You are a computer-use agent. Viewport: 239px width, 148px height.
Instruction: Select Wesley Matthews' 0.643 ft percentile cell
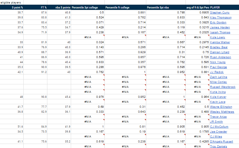click(x=125, y=112)
